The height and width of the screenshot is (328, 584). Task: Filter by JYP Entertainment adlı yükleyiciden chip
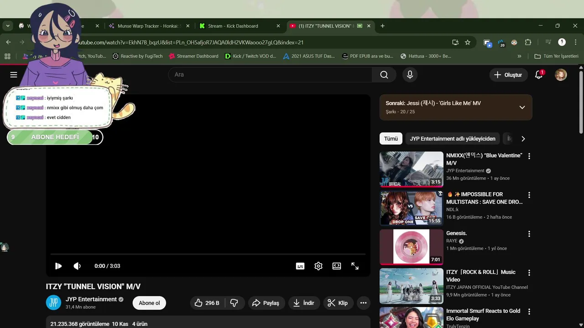[453, 138]
